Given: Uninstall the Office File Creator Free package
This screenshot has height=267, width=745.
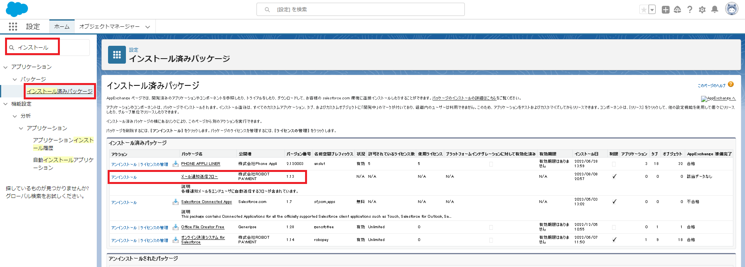Looking at the screenshot, I should pyautogui.click(x=124, y=228).
